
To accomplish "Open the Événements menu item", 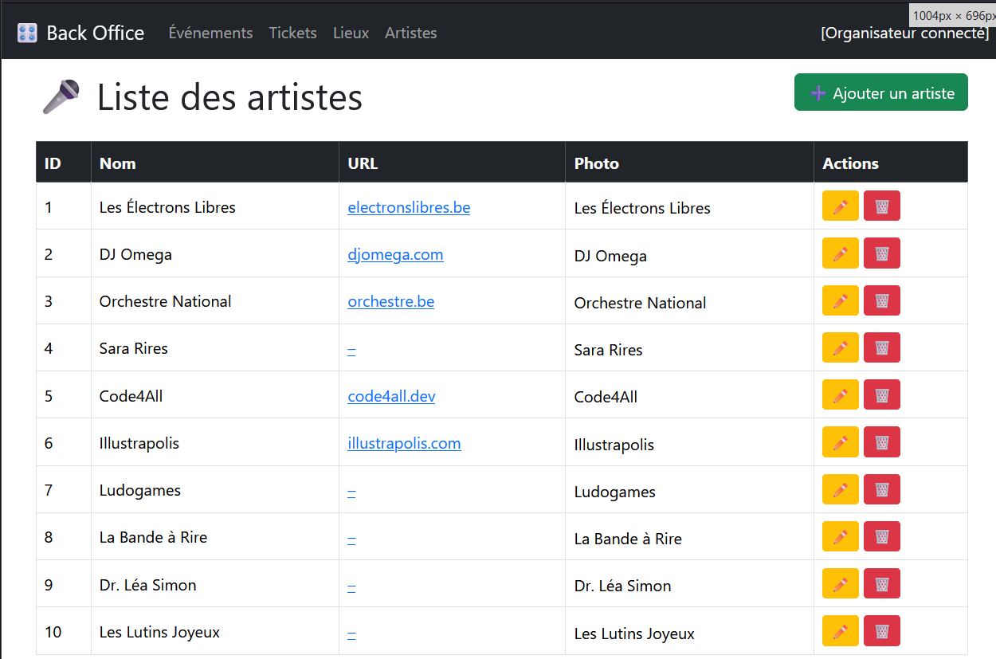I will click(210, 33).
